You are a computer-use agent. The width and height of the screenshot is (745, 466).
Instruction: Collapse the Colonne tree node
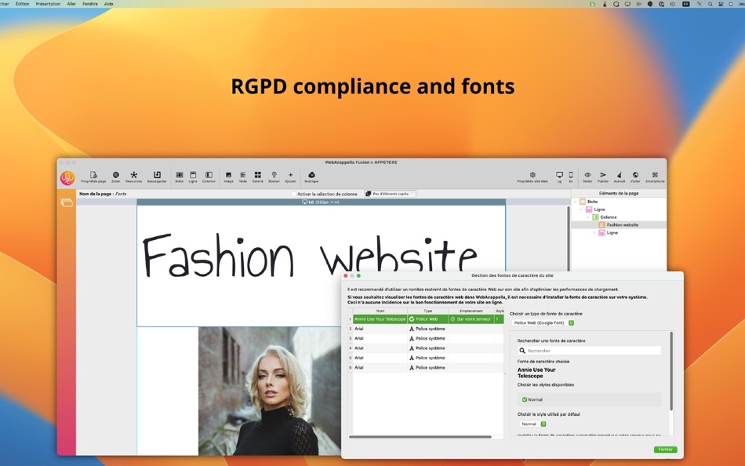pyautogui.click(x=587, y=217)
